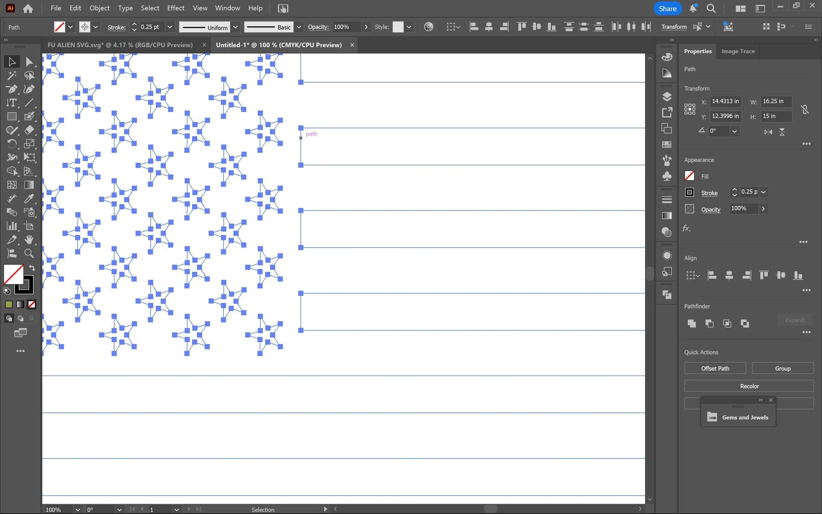This screenshot has width=822, height=514.
Task: Click the Fill color swatch in Appearance
Action: (x=689, y=176)
